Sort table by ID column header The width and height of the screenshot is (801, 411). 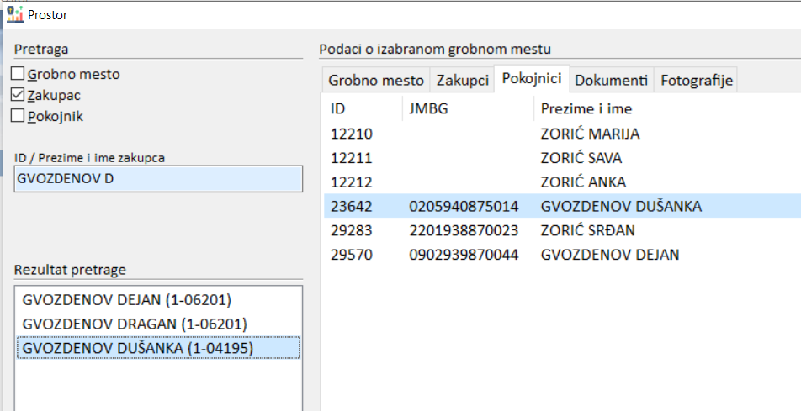click(338, 108)
